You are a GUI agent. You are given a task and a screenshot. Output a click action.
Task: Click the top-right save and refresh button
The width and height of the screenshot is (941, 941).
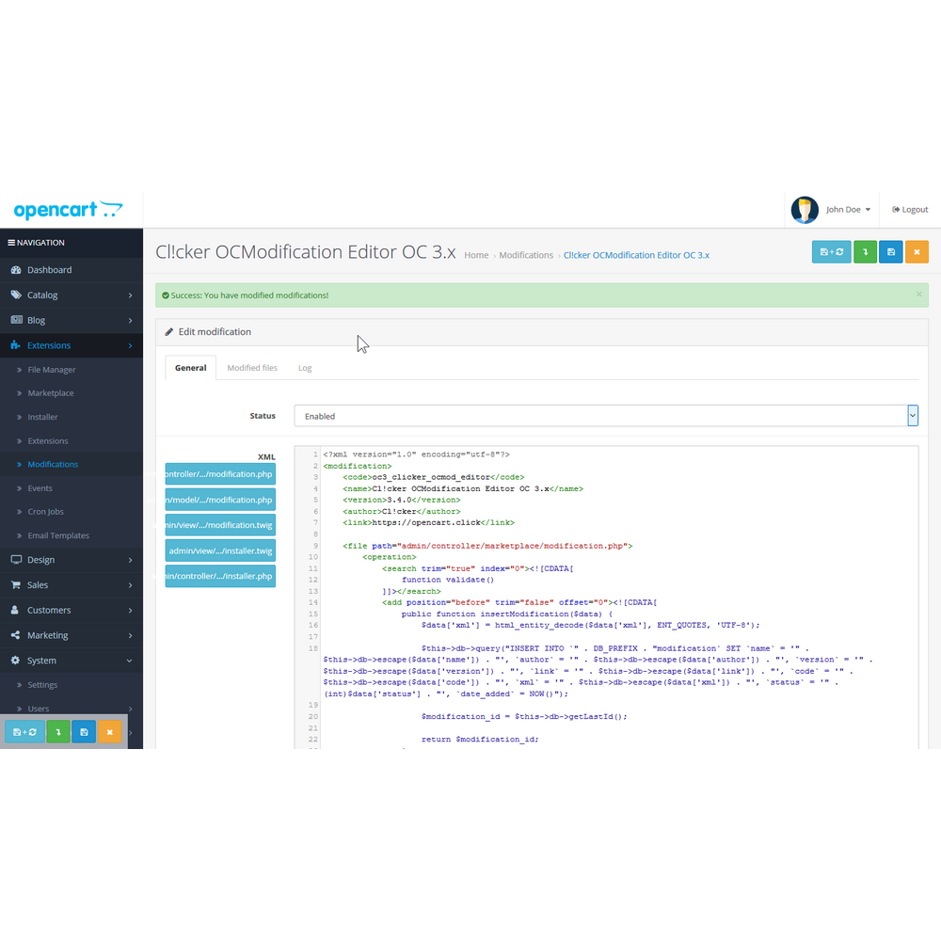[x=831, y=252]
